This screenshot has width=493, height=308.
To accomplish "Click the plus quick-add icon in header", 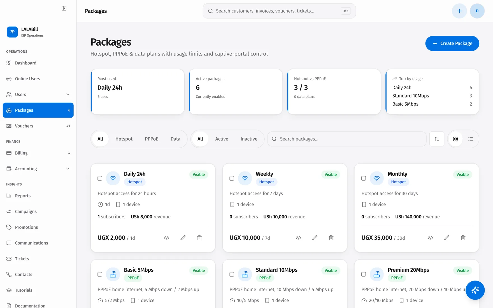I will point(459,11).
